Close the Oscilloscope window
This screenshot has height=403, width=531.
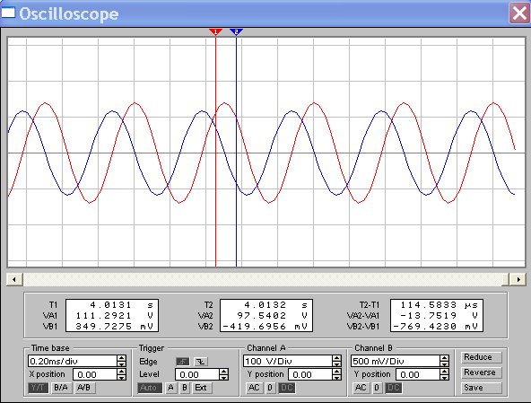coord(519,13)
